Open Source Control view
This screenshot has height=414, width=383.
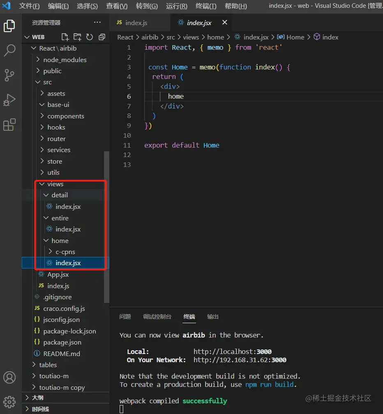click(x=9, y=75)
